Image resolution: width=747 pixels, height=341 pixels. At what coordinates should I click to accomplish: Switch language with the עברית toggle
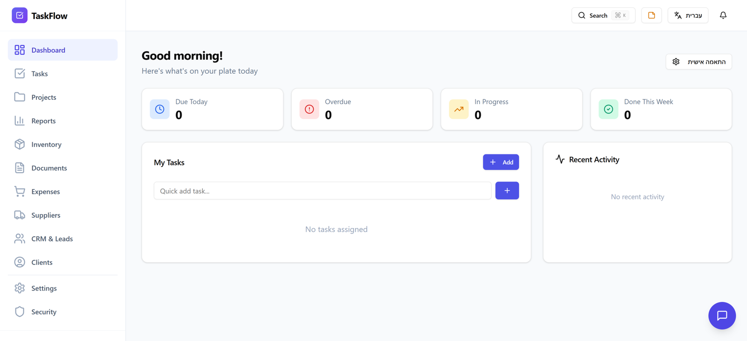tap(688, 15)
